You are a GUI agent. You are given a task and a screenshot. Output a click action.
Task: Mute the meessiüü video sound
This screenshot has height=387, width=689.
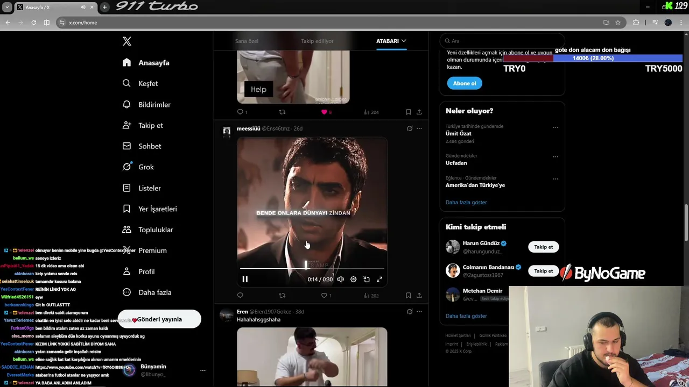[x=340, y=279]
